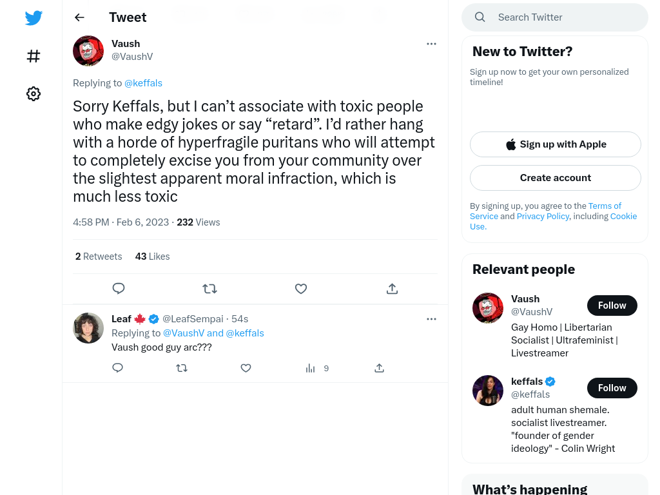View analytics icon on Leaf's reply
The width and height of the screenshot is (660, 495).
pos(310,368)
